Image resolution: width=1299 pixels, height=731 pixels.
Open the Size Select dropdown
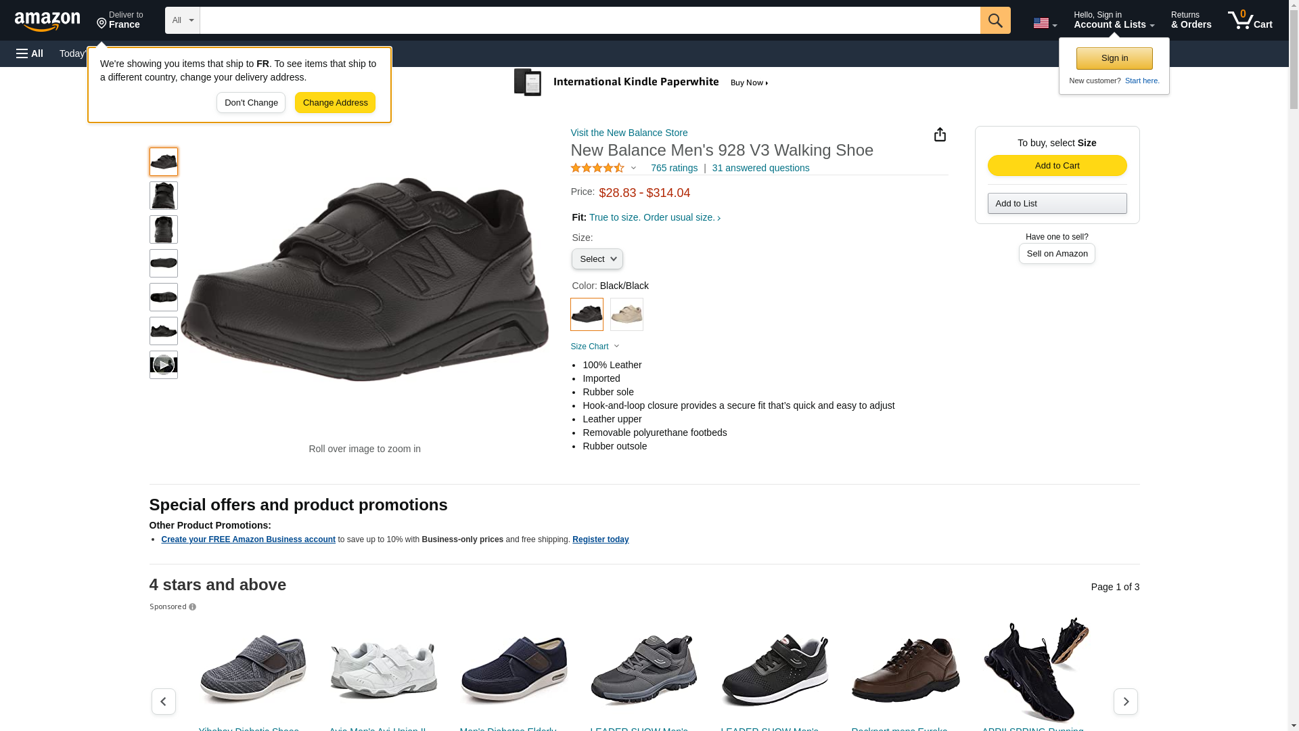(x=597, y=259)
